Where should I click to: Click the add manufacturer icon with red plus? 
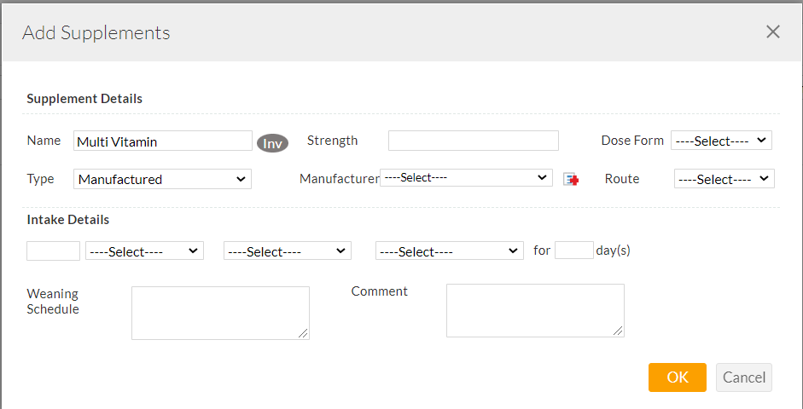[571, 179]
